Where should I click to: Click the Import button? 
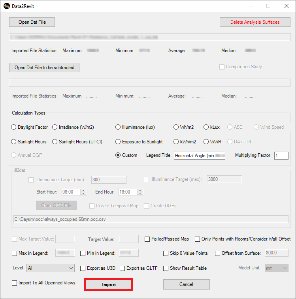[x=108, y=284]
